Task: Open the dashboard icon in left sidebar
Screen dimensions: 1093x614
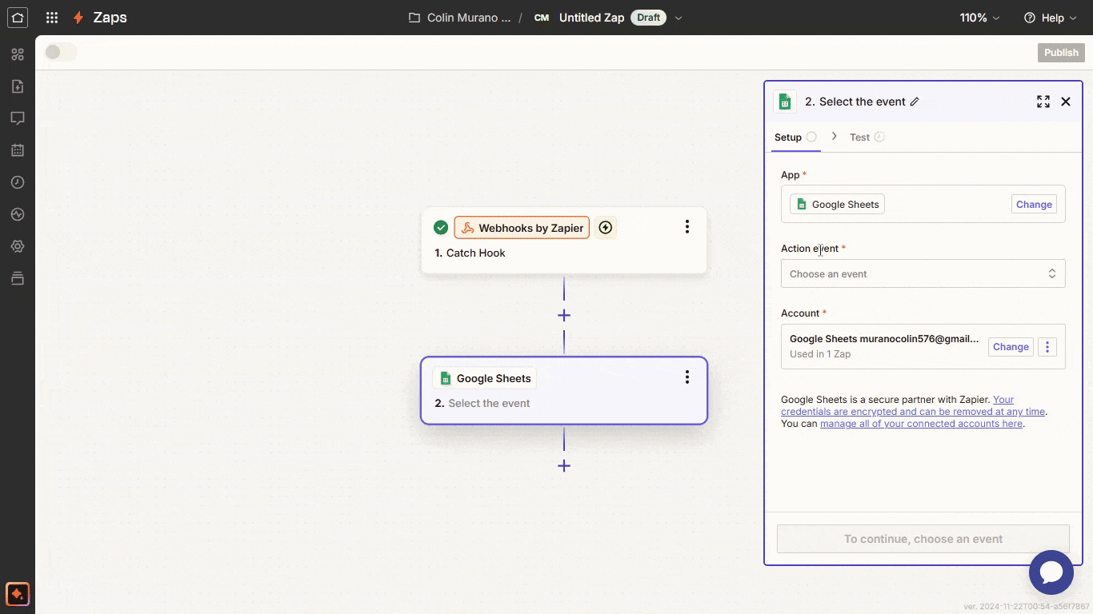Action: point(18,54)
